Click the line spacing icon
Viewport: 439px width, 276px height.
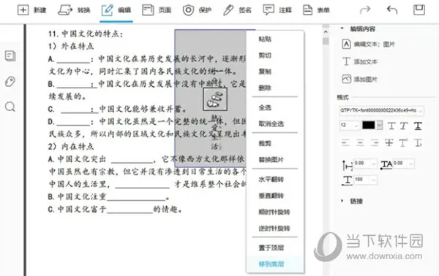(347, 165)
